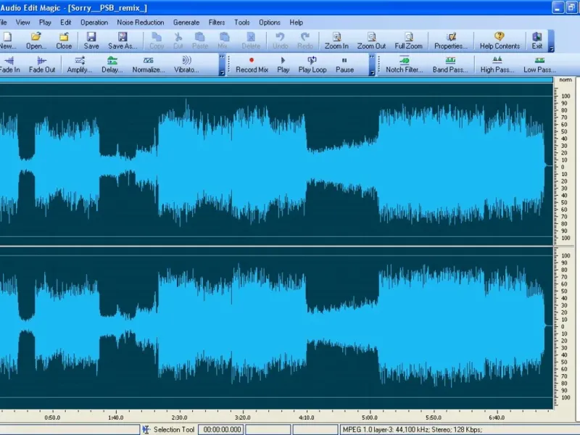Expand the effects toolbar overflow after Vibrato
The image size is (580, 435).
click(221, 72)
